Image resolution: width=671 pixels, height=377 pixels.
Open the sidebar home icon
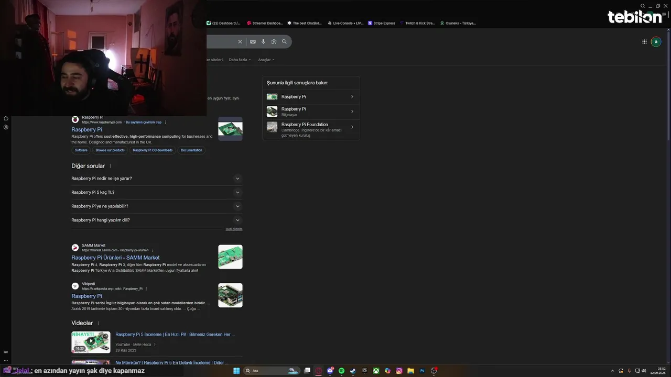[6, 118]
